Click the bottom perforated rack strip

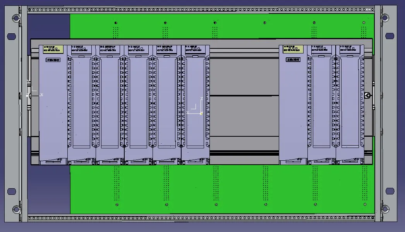[201, 218]
